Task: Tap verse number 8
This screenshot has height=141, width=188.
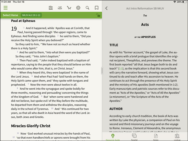Action: click(17, 88)
